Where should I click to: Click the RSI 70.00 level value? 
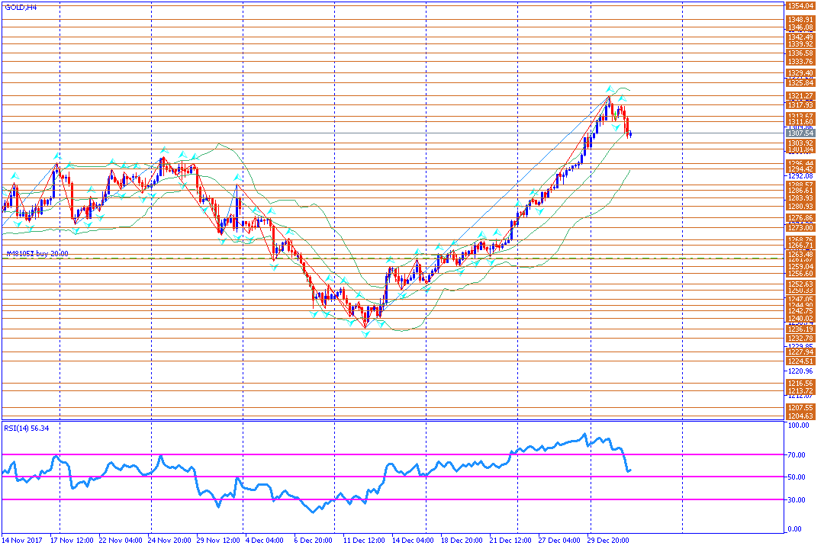point(798,455)
